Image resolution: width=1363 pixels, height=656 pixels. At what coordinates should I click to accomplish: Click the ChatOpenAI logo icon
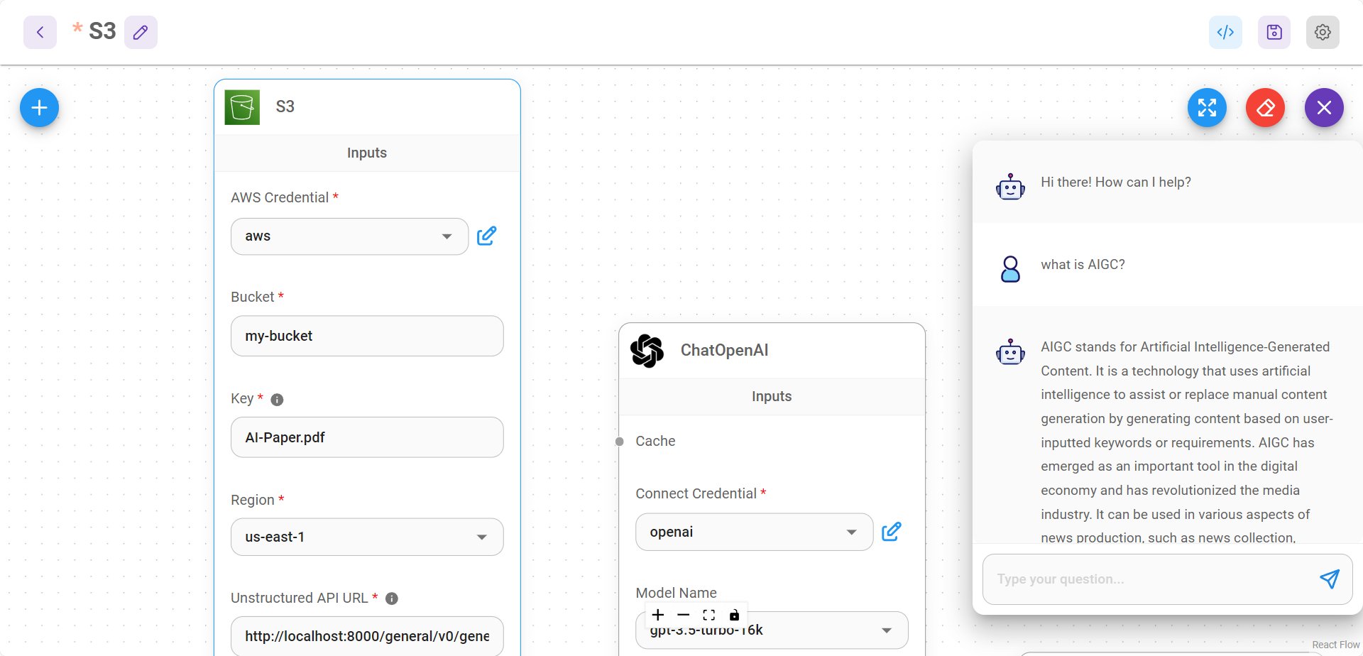[647, 351]
